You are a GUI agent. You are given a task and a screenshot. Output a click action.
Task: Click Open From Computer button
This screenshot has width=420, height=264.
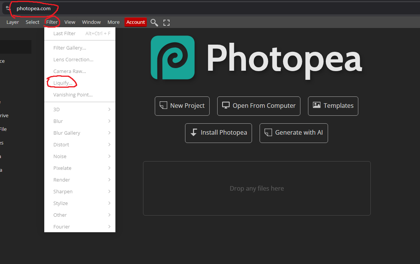[x=259, y=106]
